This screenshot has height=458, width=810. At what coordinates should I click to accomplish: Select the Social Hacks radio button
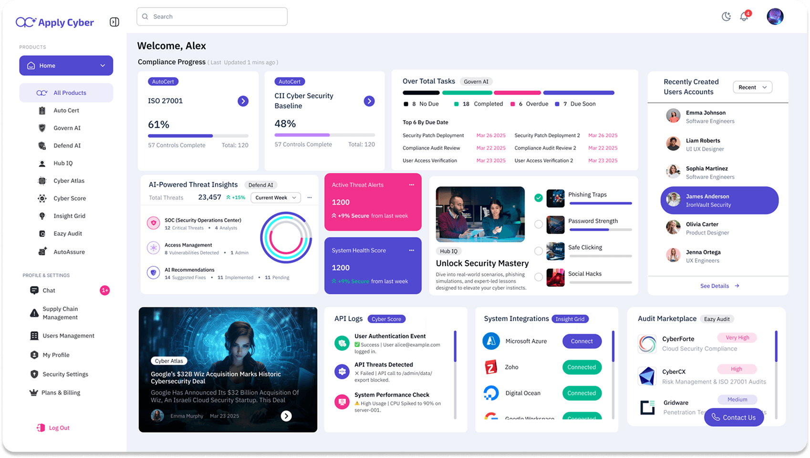[x=539, y=276]
